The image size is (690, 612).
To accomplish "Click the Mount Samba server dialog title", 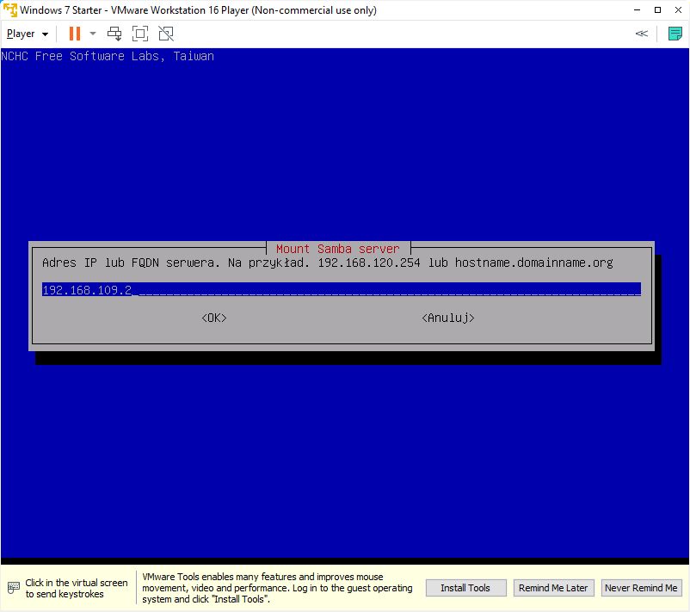I will 337,249.
